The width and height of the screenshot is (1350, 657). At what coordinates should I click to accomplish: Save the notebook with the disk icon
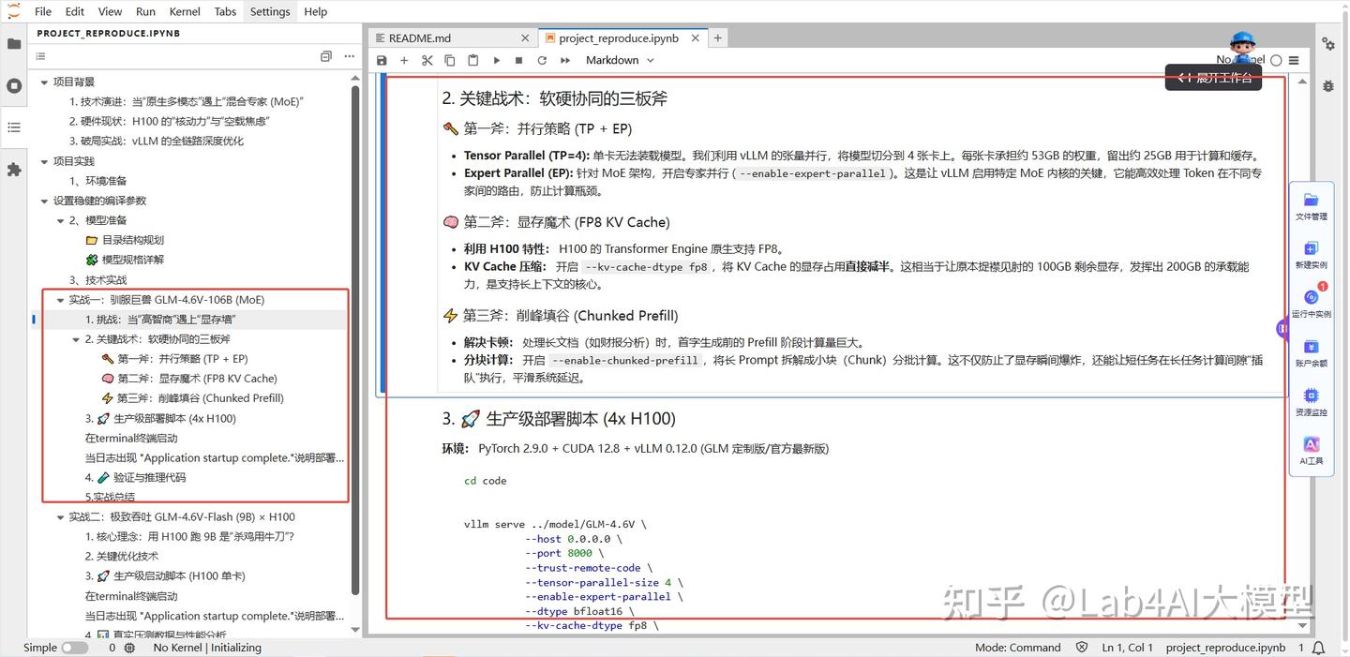coord(382,60)
